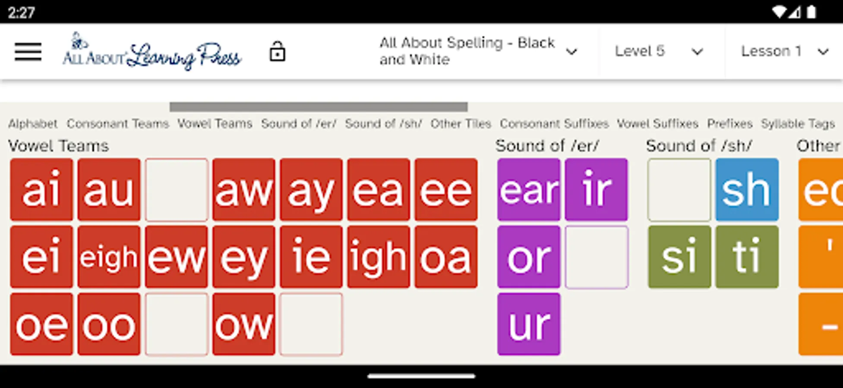Choose the red 'ay' tile
This screenshot has width=843, height=388.
point(311,190)
